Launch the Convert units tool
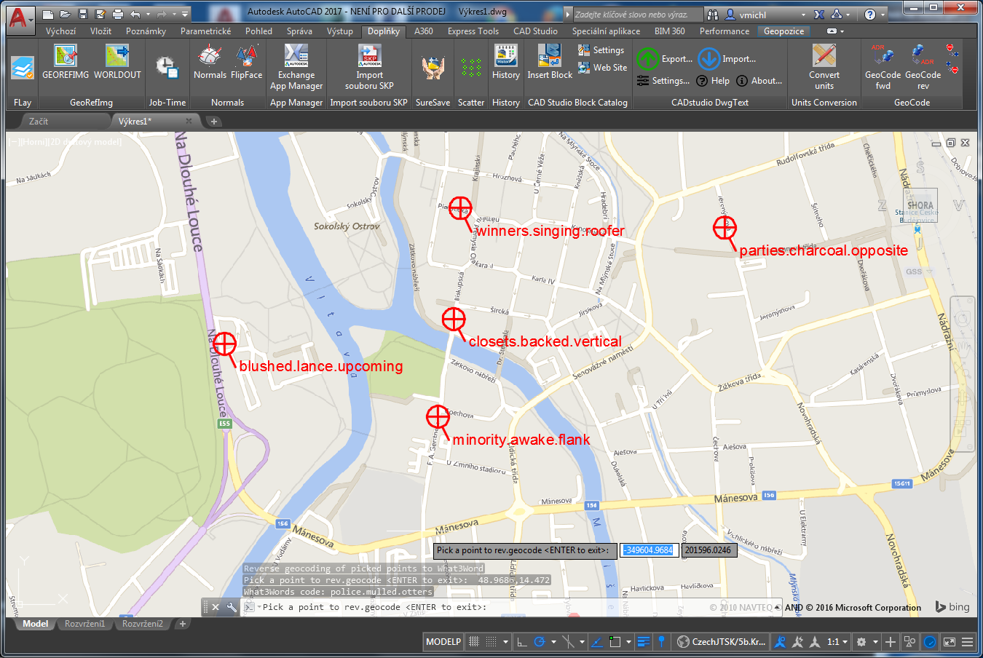The image size is (983, 658). (824, 68)
